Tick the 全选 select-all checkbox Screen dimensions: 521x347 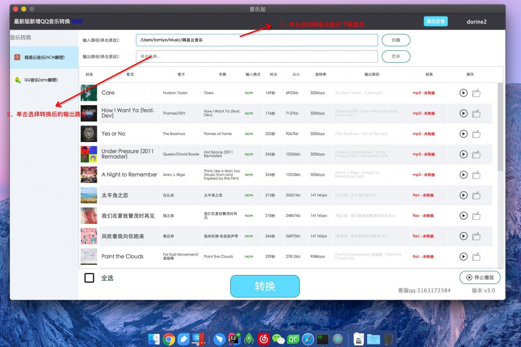pyautogui.click(x=89, y=278)
